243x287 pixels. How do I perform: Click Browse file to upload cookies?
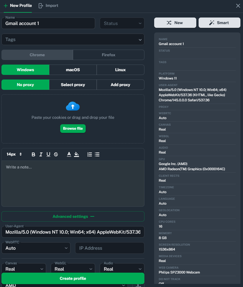[x=73, y=129]
